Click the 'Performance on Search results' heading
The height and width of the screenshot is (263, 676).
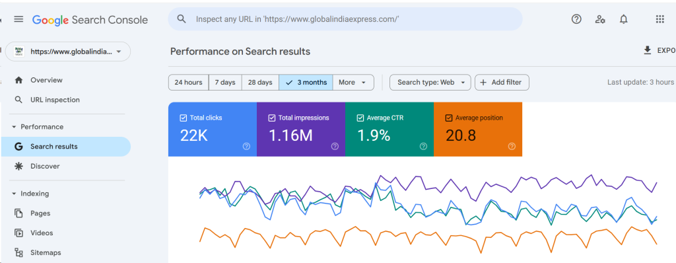[x=240, y=52]
